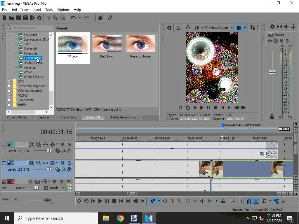The height and width of the screenshot is (224, 299).
Task: Solo video track 2 with S button
Action: point(69,163)
